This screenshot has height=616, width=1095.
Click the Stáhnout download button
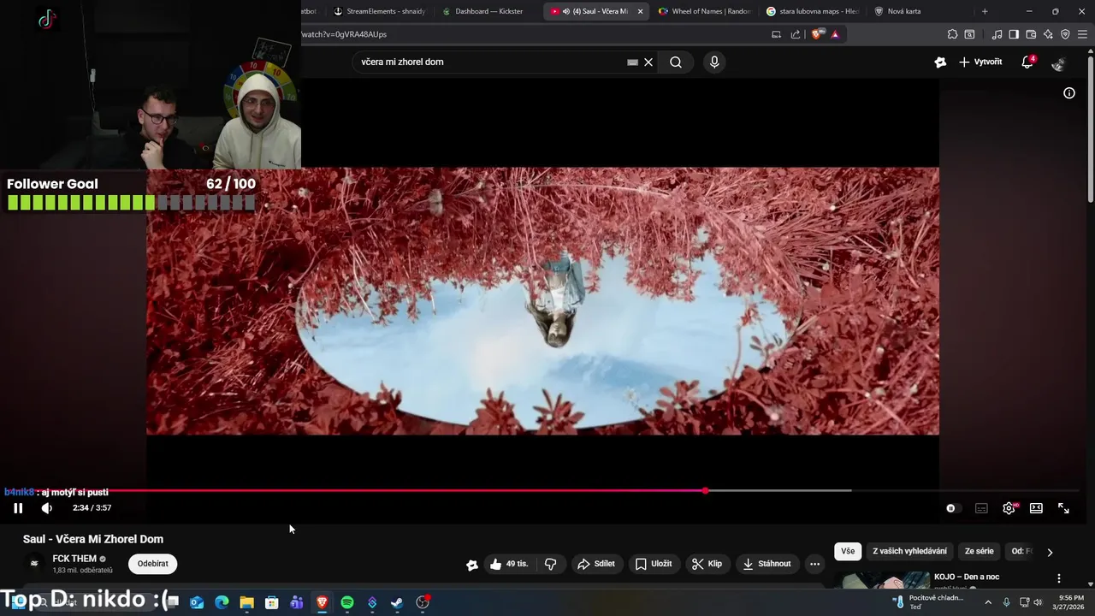(x=767, y=564)
